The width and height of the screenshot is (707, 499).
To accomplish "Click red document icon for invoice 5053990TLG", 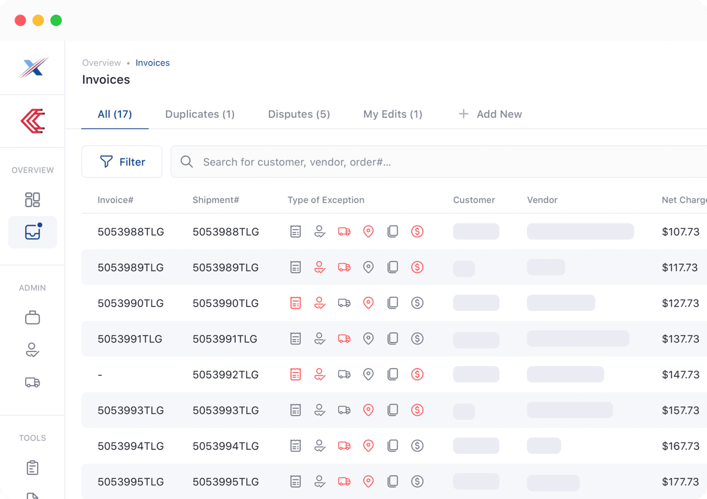I will point(296,303).
